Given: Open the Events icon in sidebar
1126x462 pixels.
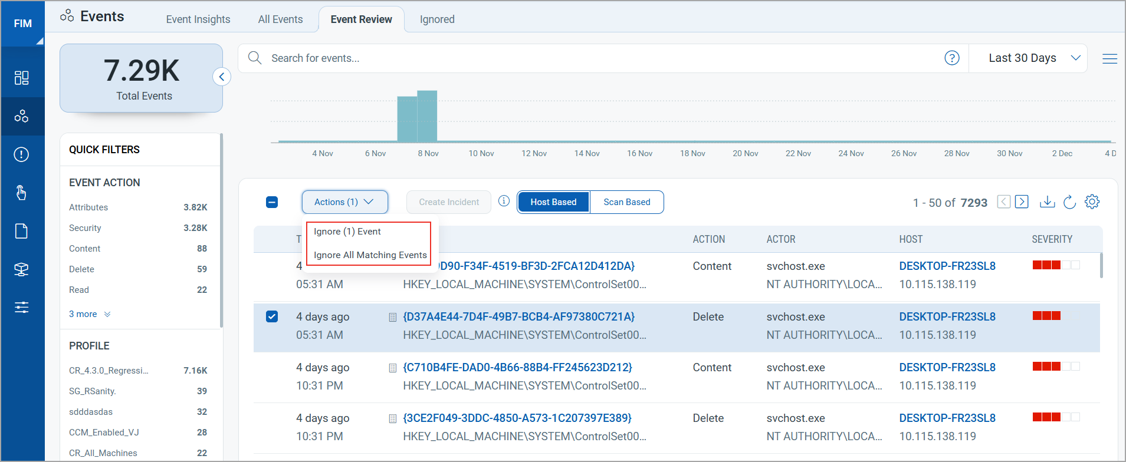Looking at the screenshot, I should [22, 116].
